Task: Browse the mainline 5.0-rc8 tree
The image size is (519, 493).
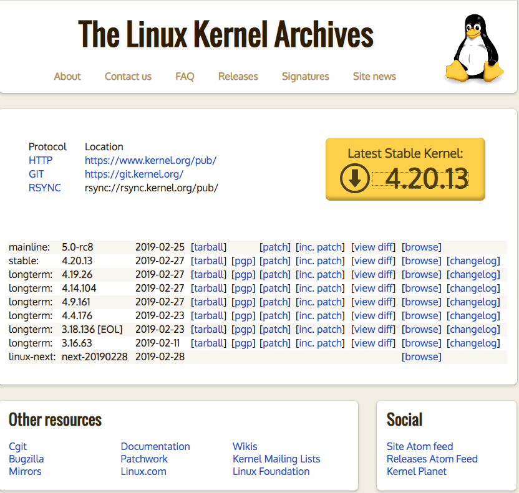Action: (x=421, y=247)
